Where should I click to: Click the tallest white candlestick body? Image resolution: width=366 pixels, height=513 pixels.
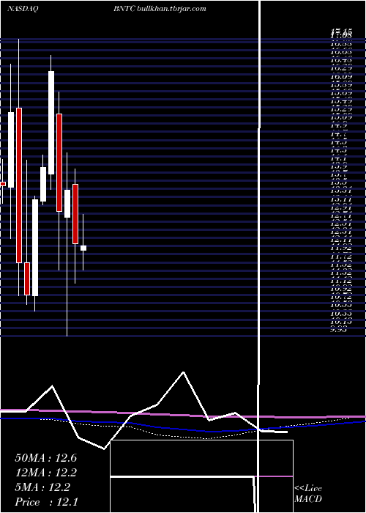pos(51,122)
